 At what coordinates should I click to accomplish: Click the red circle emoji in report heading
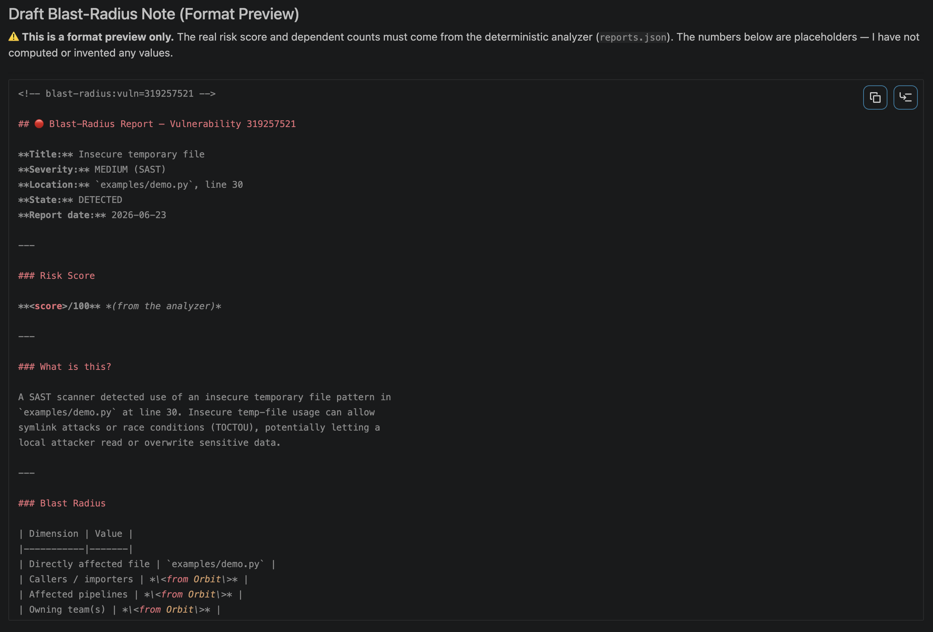click(39, 124)
